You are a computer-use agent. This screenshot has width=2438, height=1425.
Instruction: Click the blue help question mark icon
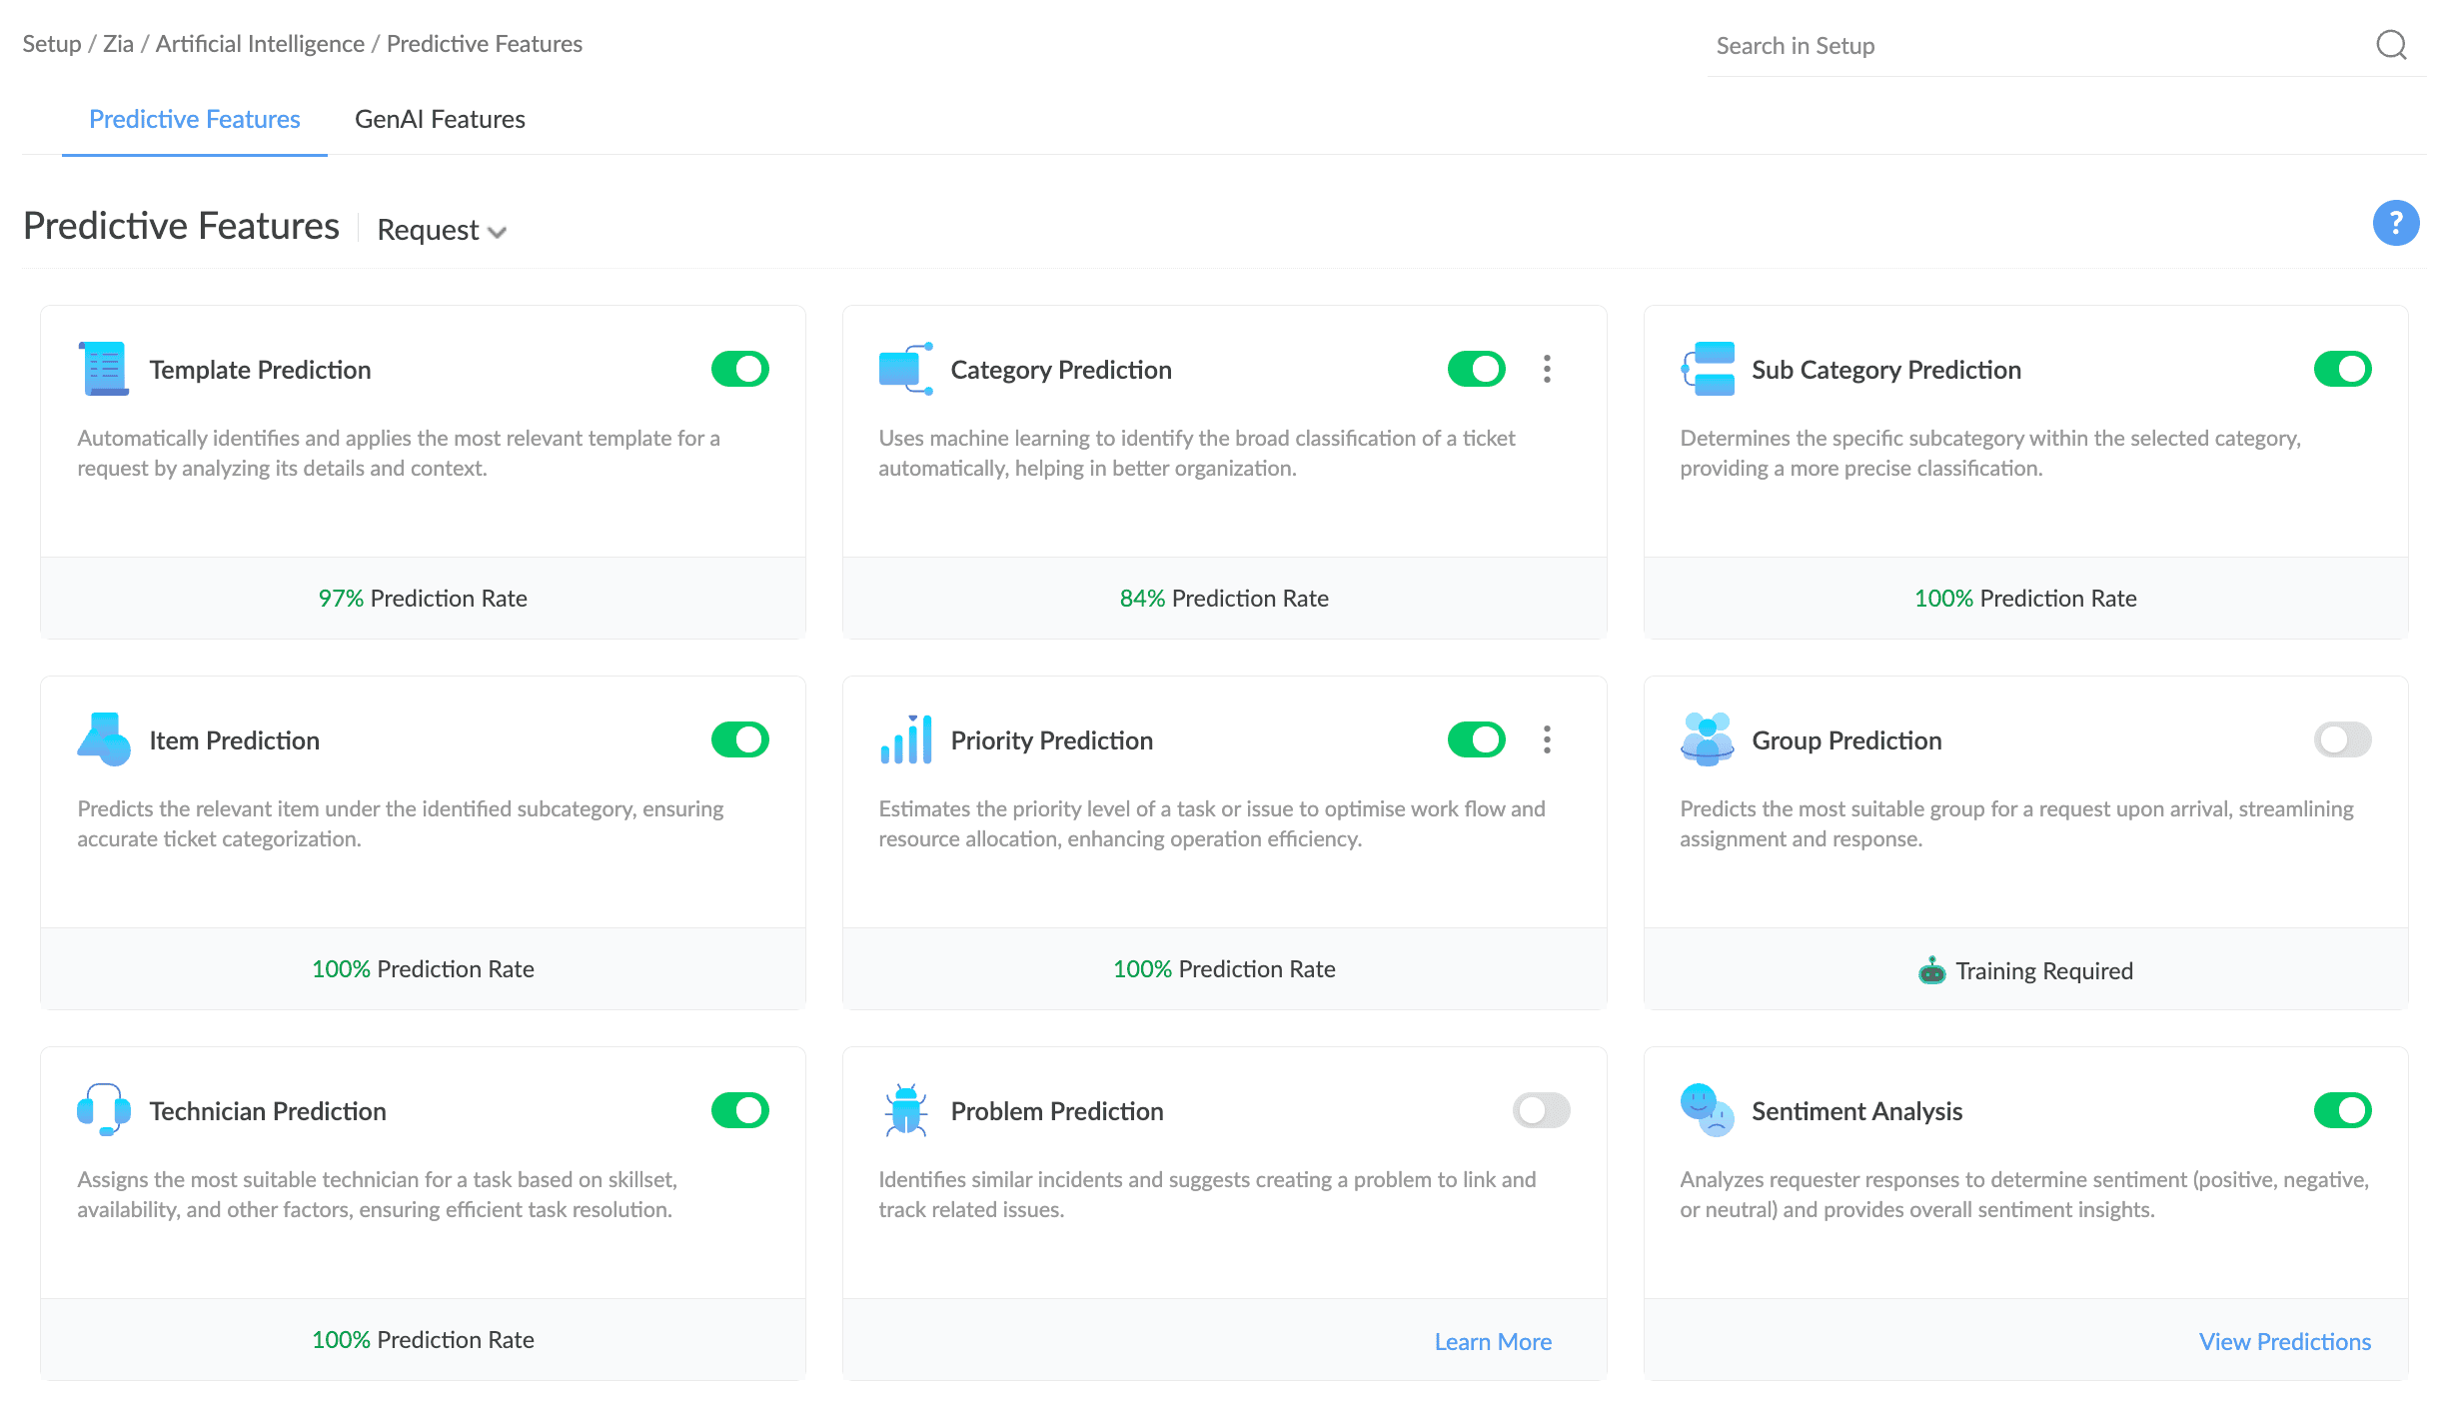point(2395,223)
